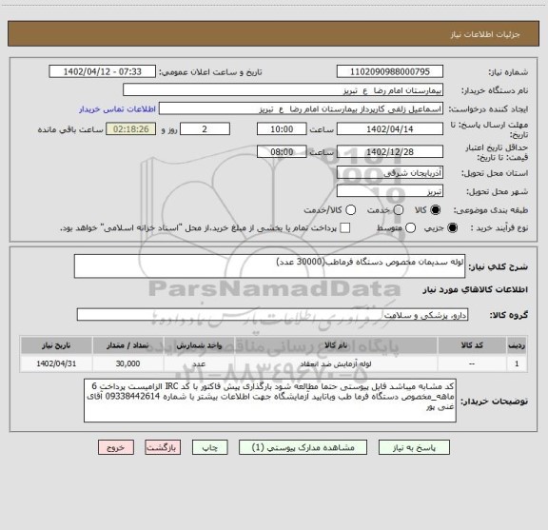Click the واحد شمارش column header
This screenshot has height=530, width=548.
pyautogui.click(x=199, y=345)
